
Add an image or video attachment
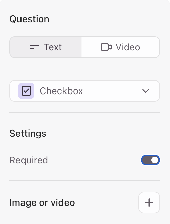(149, 202)
